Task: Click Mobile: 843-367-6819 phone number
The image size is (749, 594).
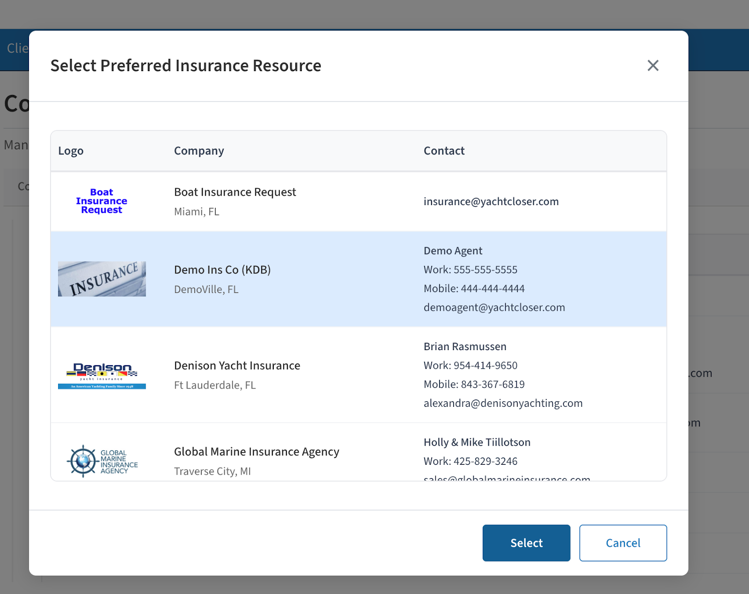Action: tap(474, 384)
